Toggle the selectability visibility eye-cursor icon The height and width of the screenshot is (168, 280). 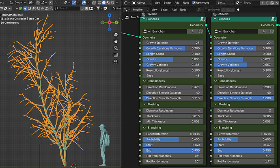click(x=66, y=3)
